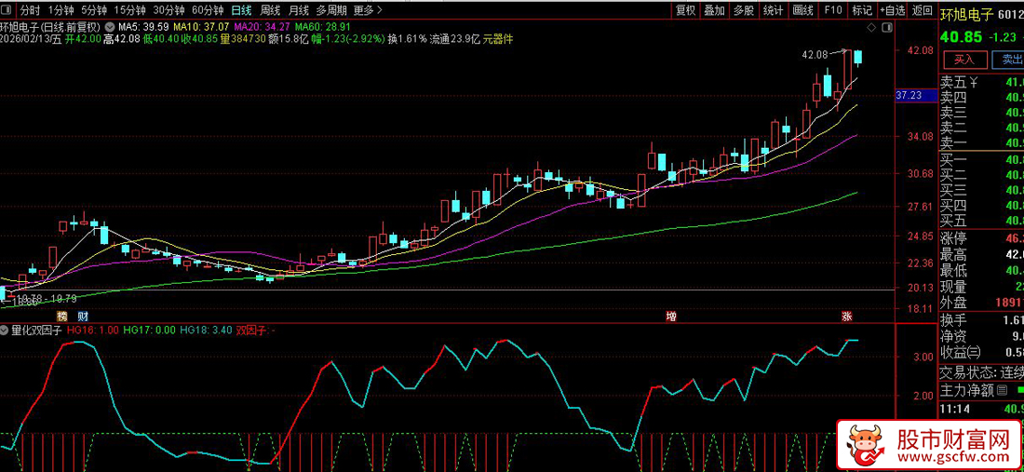Expand the 环旭电子 chart settings dropdown arrow
Image resolution: width=1024 pixels, height=472 pixels.
click(x=111, y=26)
